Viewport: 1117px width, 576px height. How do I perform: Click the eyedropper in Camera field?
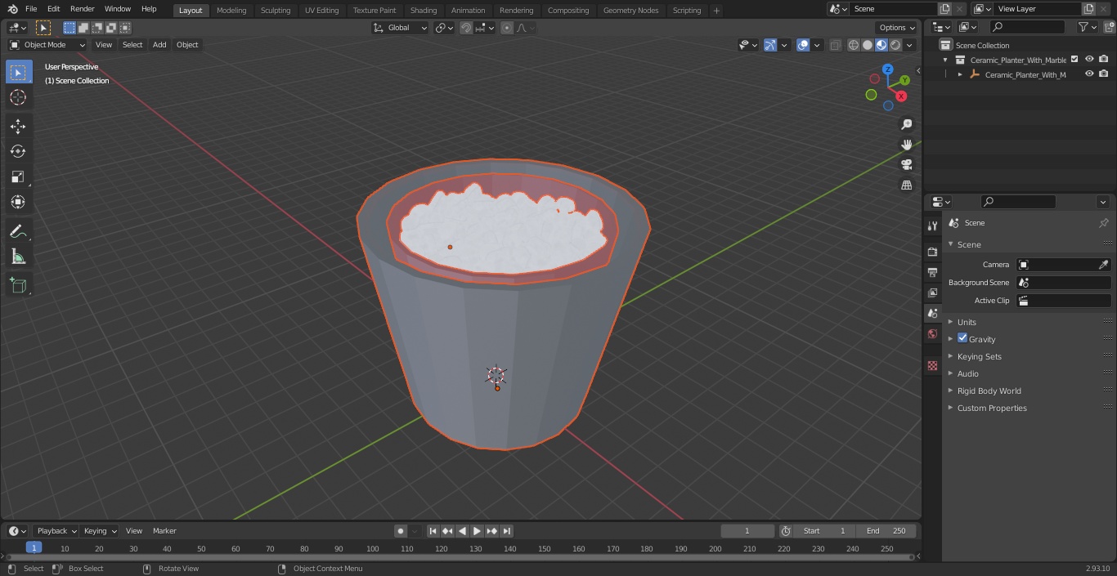1103,265
